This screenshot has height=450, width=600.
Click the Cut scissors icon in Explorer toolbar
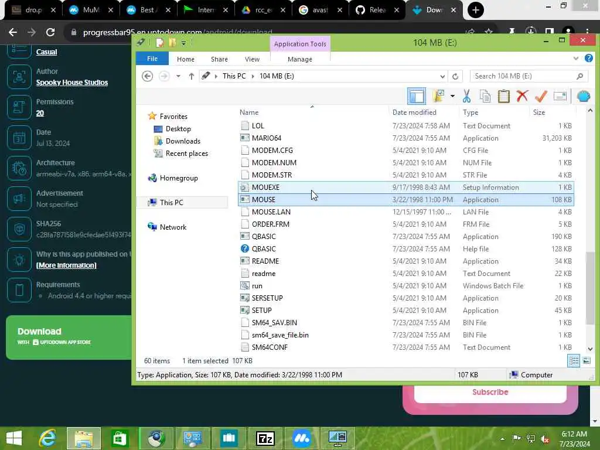click(466, 97)
